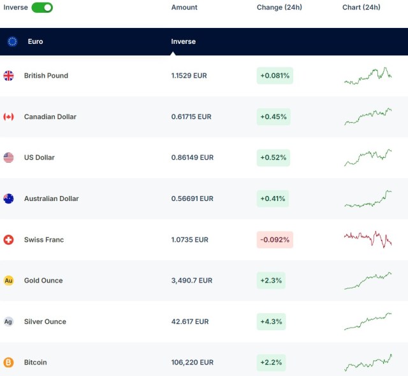Click the Swiss Franc -0.092% change badge
The image size is (408, 376).
point(275,240)
